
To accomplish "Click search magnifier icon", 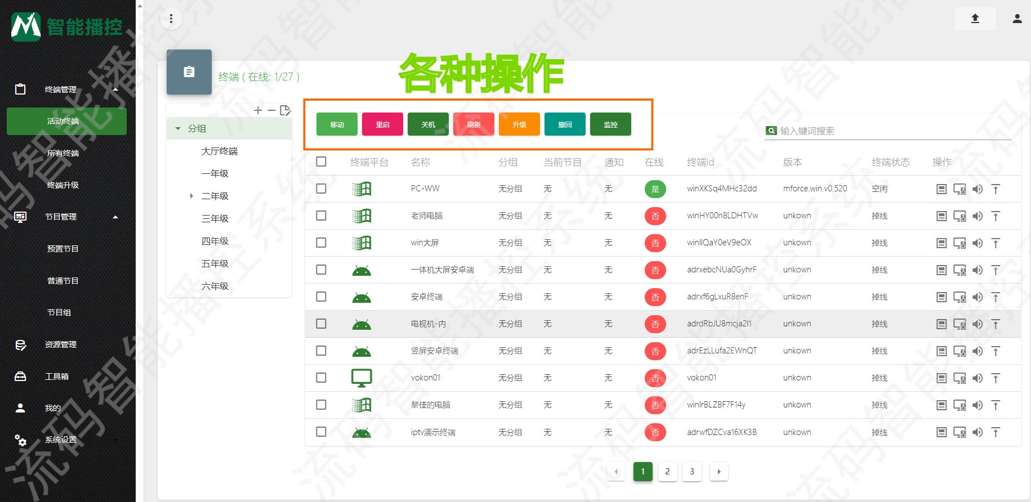I will click(771, 131).
